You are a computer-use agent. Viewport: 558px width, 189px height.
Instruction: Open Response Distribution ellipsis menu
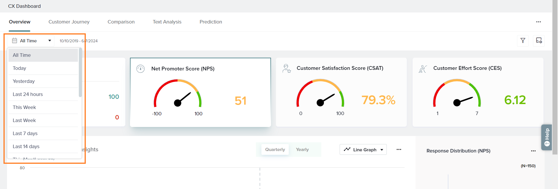pos(533,151)
